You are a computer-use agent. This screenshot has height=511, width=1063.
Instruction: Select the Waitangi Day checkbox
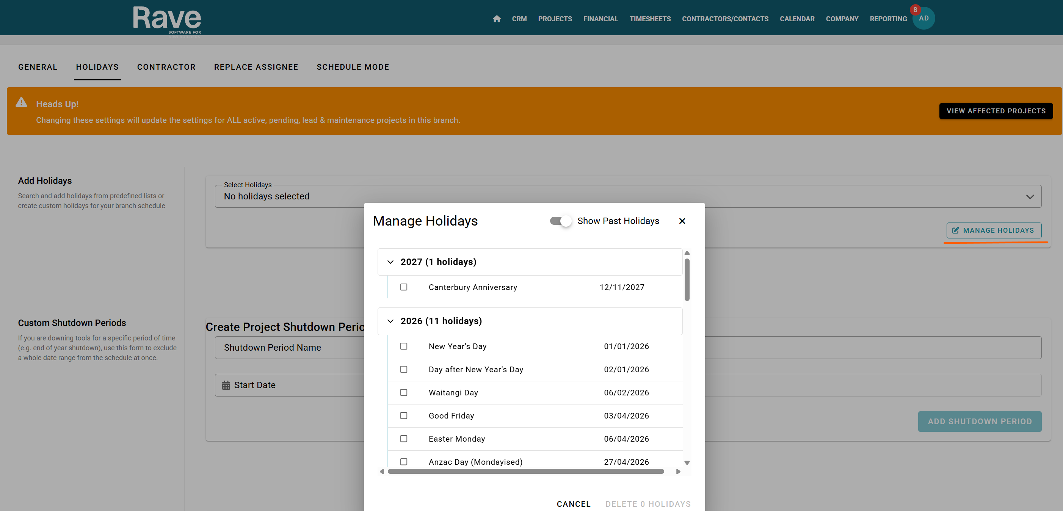404,392
